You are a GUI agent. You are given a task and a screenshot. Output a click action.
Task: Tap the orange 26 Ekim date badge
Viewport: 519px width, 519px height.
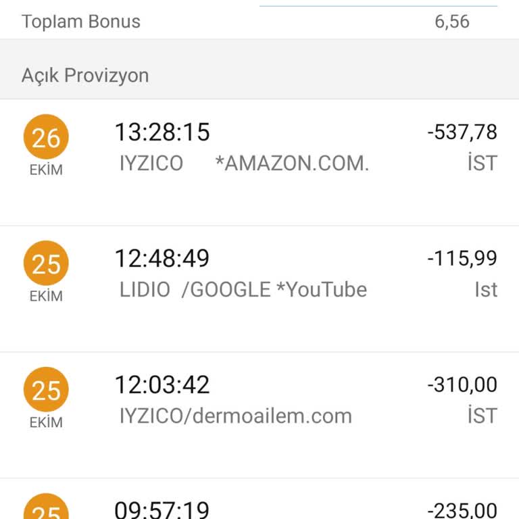(46, 138)
